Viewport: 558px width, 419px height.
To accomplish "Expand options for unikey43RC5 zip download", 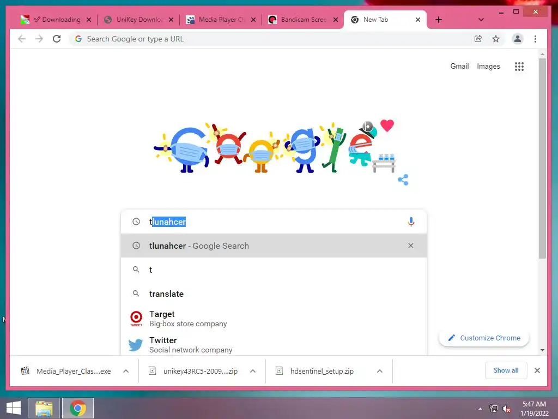I will click(253, 371).
